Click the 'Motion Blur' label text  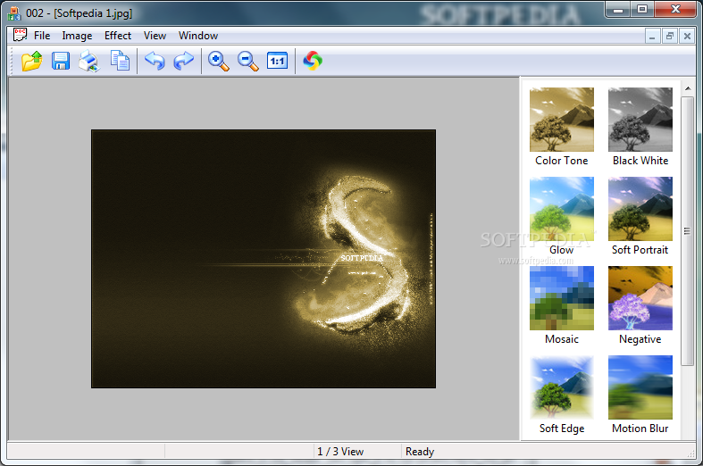tap(640, 429)
